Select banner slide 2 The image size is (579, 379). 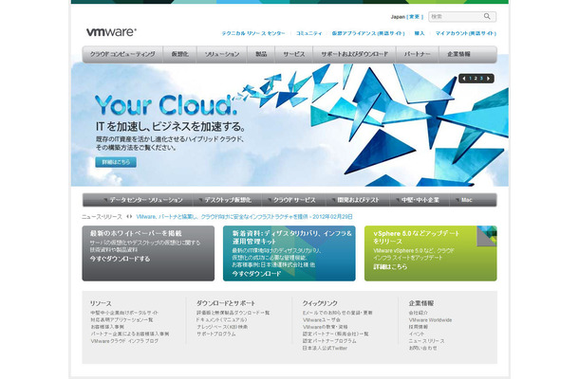(x=476, y=78)
